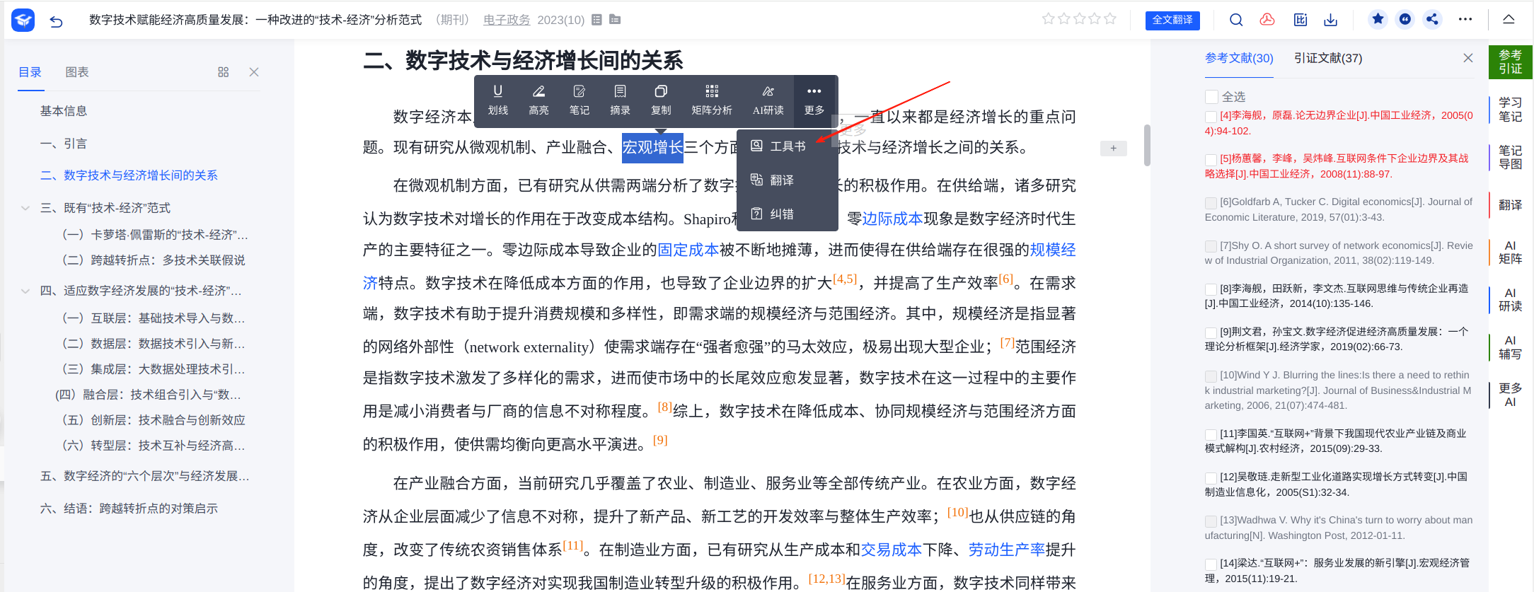1534x592 pixels.
Task: Rate the article with the fifth star
Action: point(1110,19)
